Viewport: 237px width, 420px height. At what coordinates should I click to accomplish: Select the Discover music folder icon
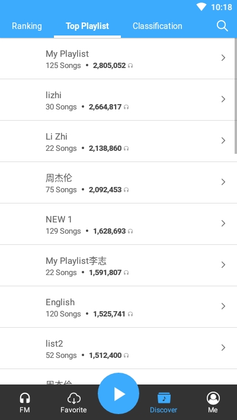[164, 398]
